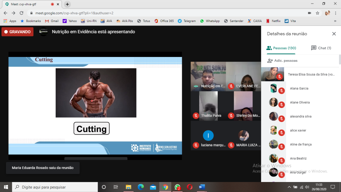Image resolution: width=341 pixels, height=192 pixels.
Task: Reload the Meet page
Action: tap(21, 13)
